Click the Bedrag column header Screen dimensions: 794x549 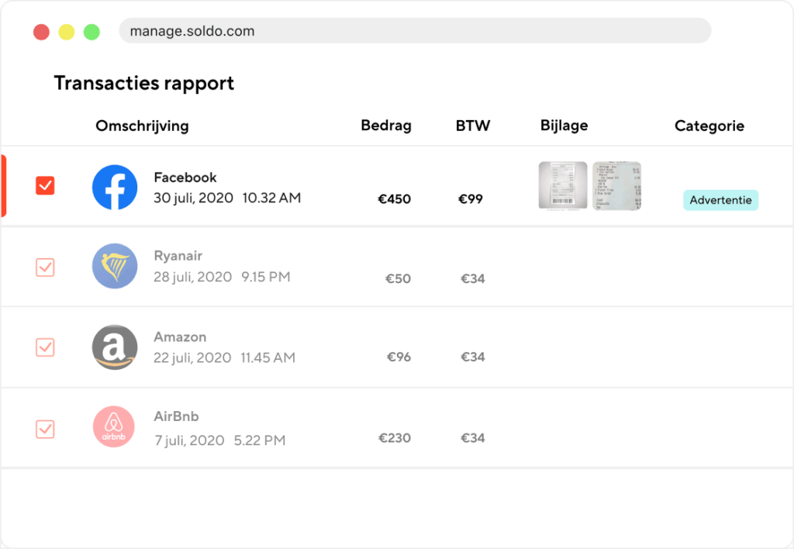click(x=386, y=125)
